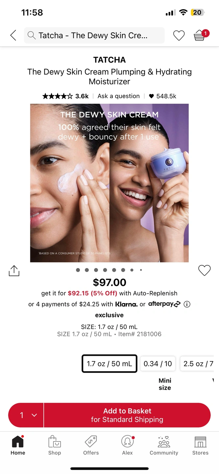
Task: Tap the search field with Tatcha query
Action: [94, 35]
